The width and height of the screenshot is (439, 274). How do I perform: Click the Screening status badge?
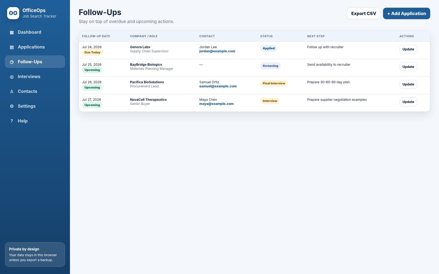(x=270, y=66)
